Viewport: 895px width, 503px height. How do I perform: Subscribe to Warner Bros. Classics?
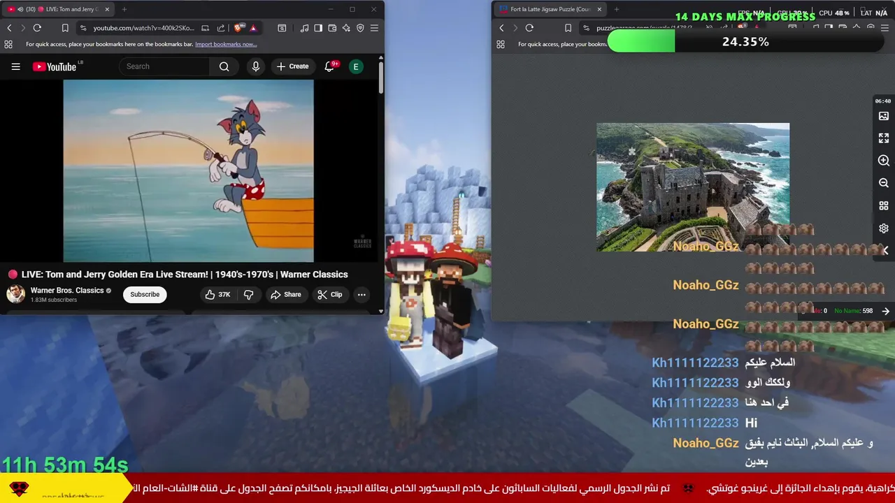click(145, 294)
